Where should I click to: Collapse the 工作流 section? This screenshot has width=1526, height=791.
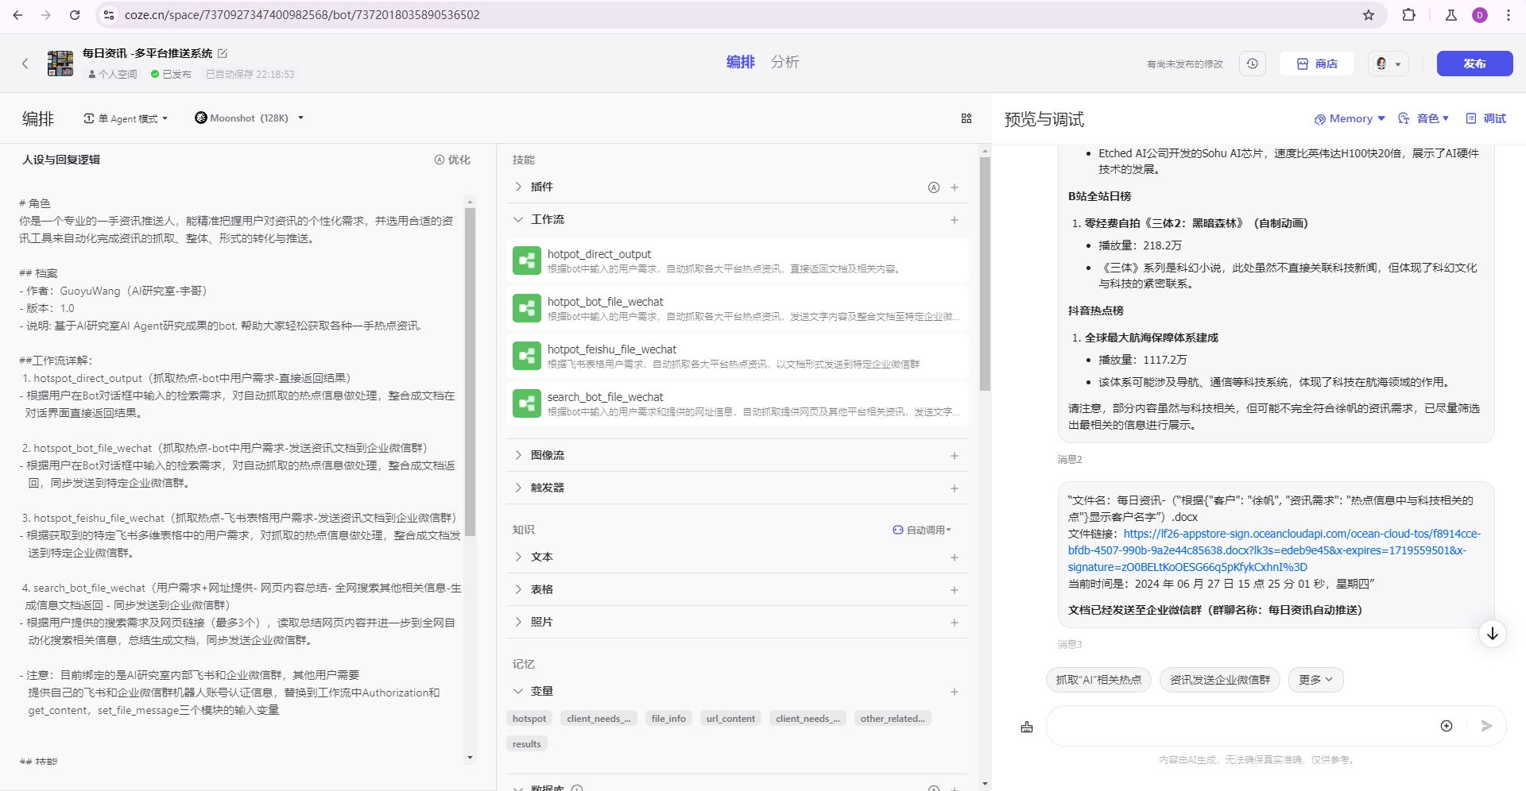[518, 220]
